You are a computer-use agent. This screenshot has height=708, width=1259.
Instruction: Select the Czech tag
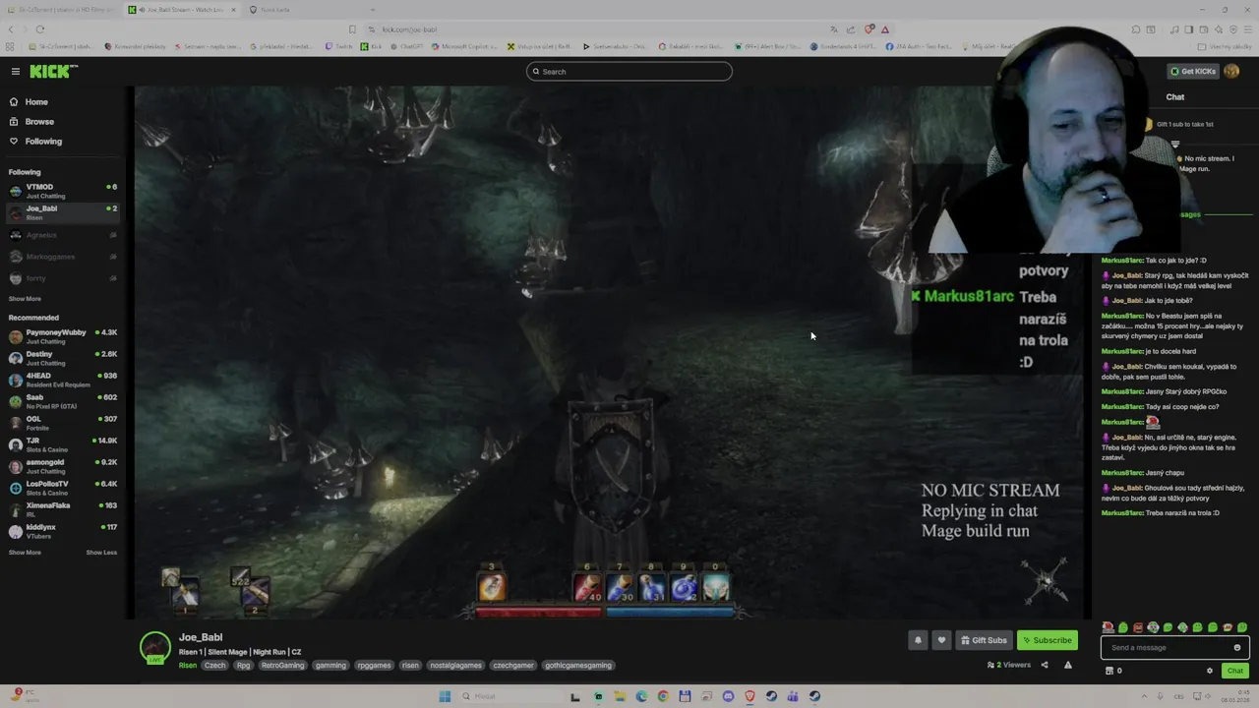tap(214, 666)
